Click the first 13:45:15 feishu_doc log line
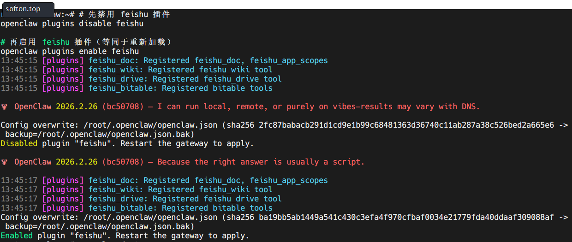Screen dimensions: 572x242 point(164,60)
